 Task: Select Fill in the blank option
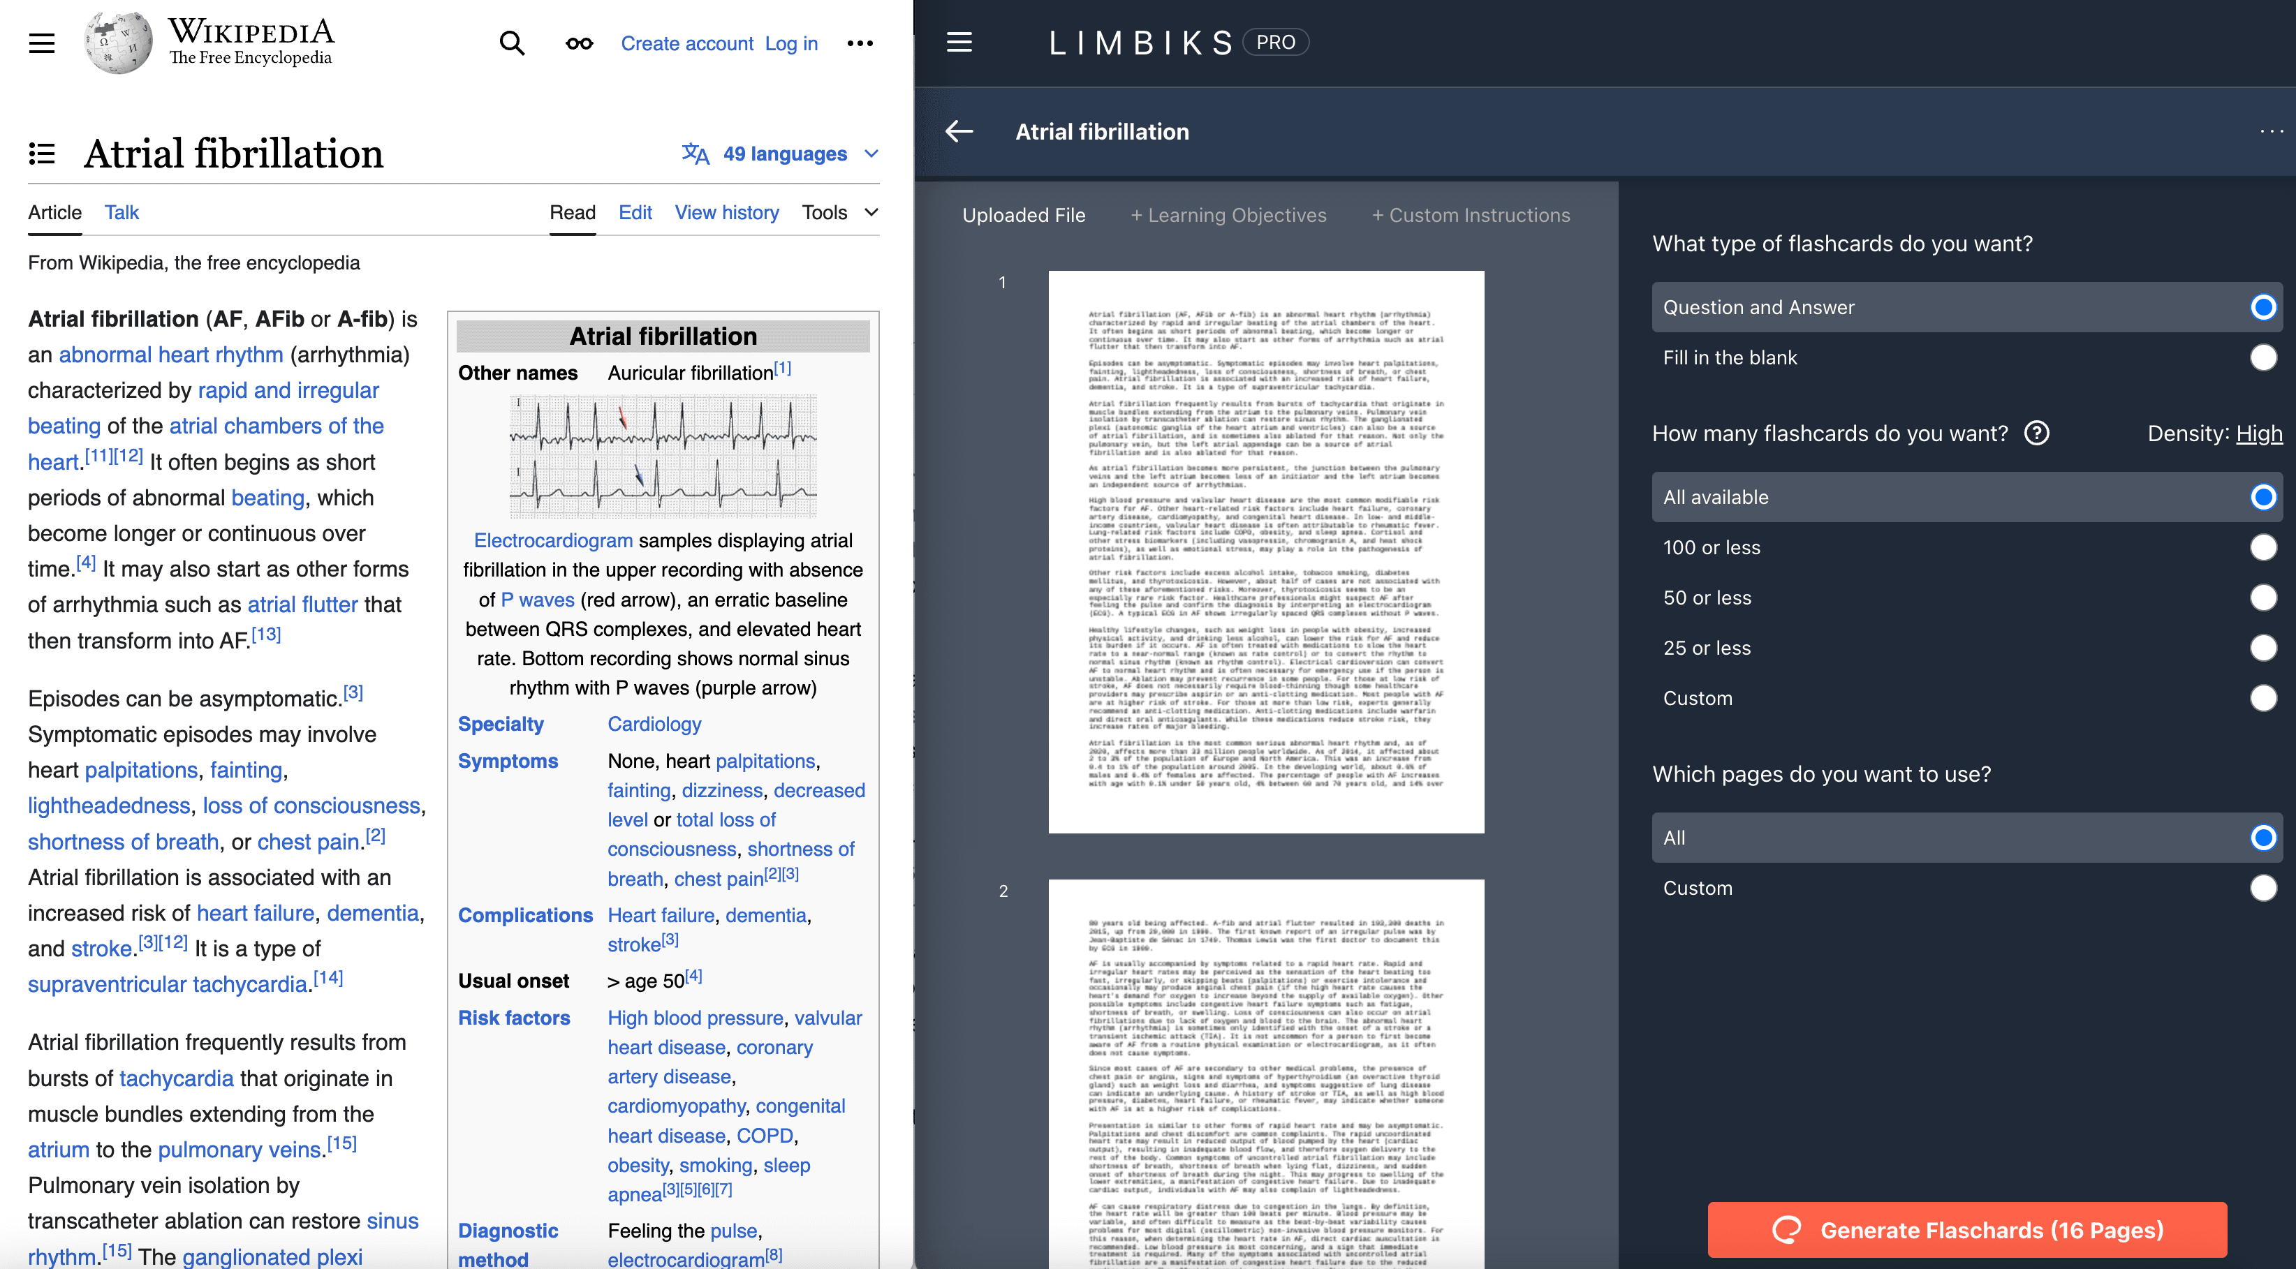[2262, 357]
